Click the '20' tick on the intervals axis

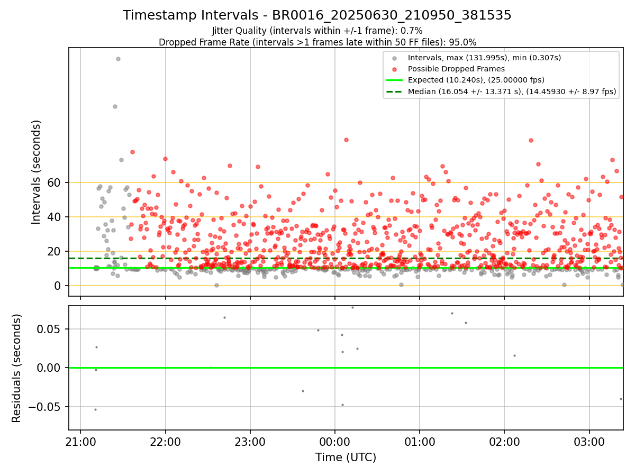(55, 251)
